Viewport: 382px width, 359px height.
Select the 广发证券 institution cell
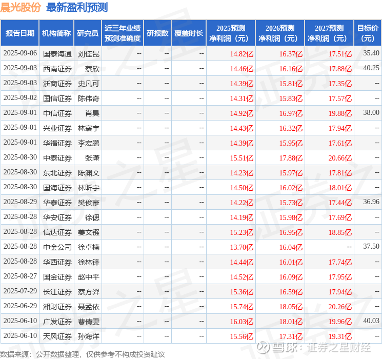(57, 322)
